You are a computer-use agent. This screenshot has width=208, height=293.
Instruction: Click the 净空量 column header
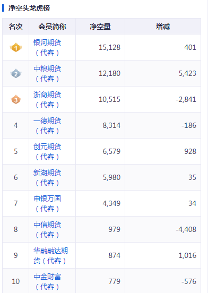coord(100,27)
